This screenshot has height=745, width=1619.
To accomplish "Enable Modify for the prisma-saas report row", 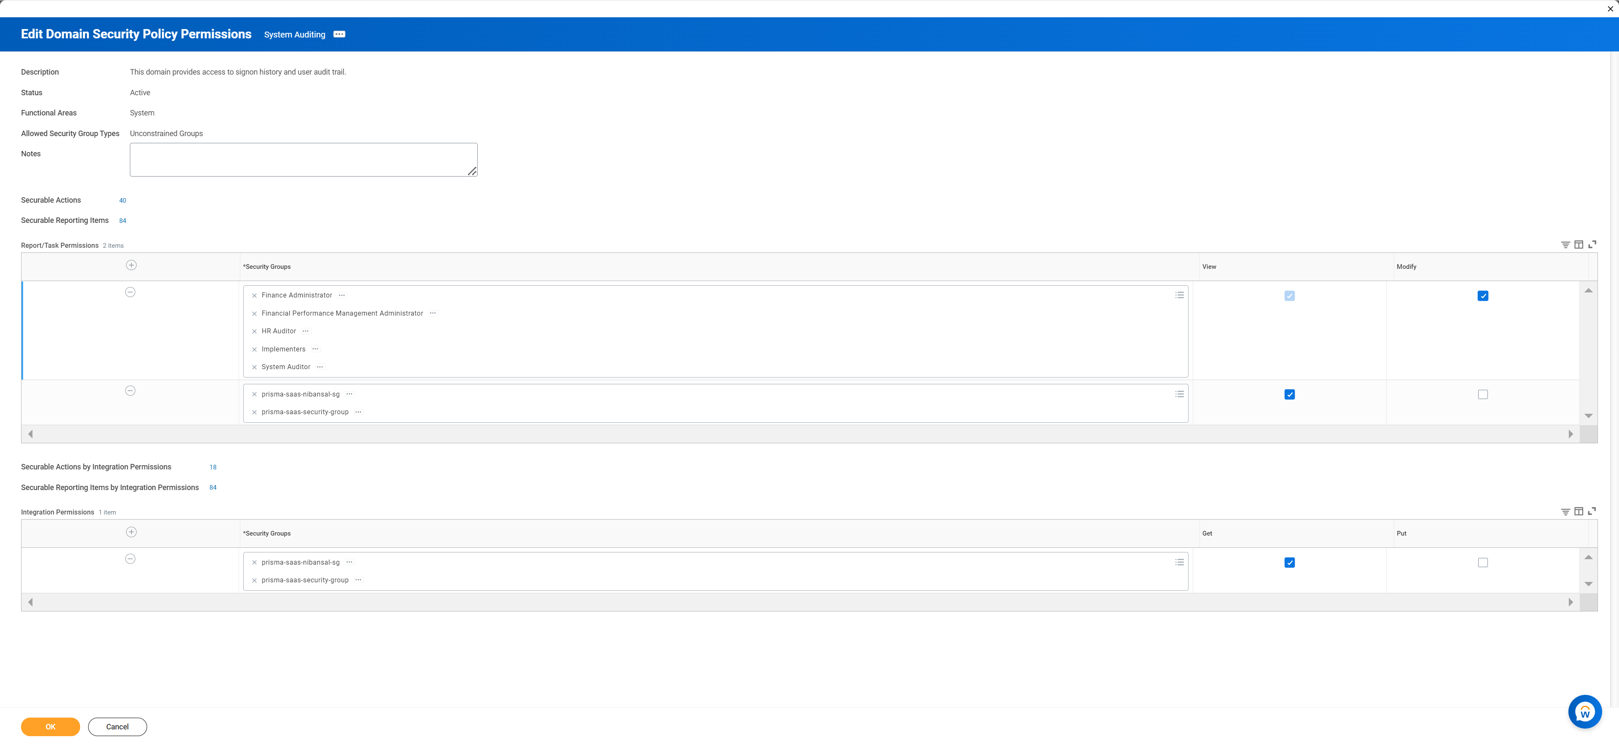I will coord(1483,394).
